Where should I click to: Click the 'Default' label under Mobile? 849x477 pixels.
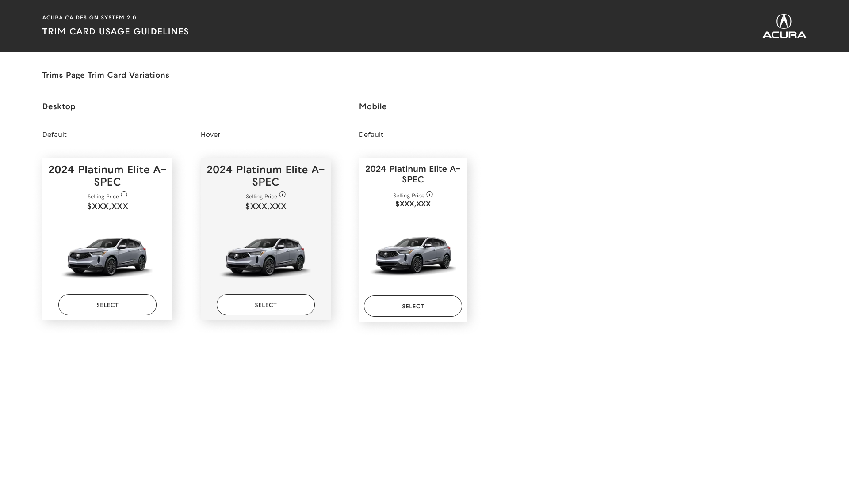point(371,135)
